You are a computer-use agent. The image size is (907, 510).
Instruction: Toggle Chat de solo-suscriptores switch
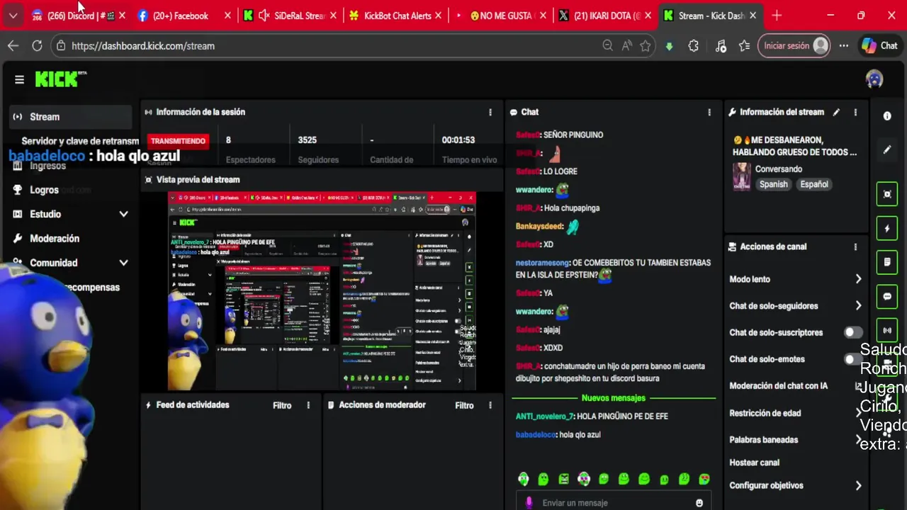(x=853, y=332)
